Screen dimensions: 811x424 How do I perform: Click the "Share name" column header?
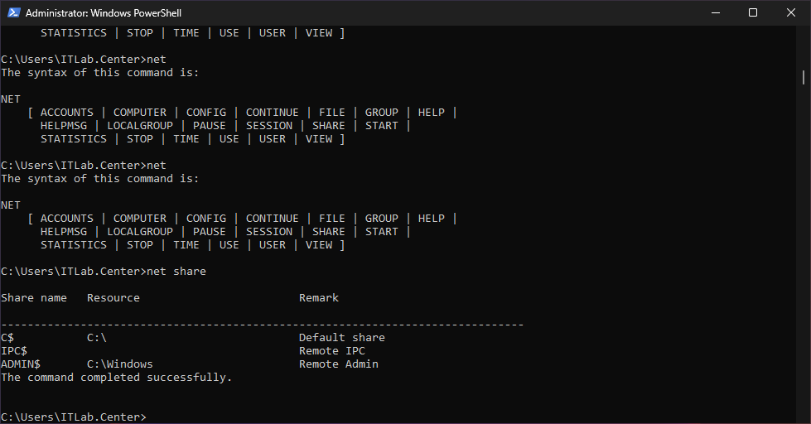pyautogui.click(x=34, y=298)
